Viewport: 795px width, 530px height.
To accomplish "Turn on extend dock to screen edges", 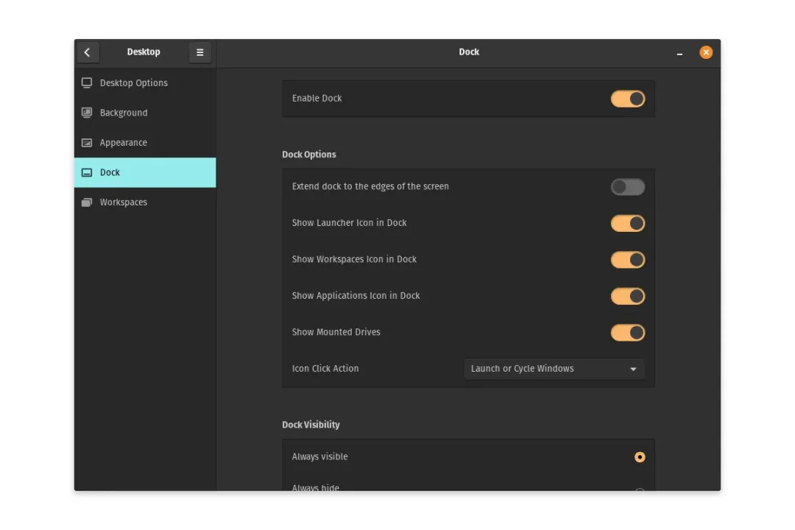I will 628,187.
